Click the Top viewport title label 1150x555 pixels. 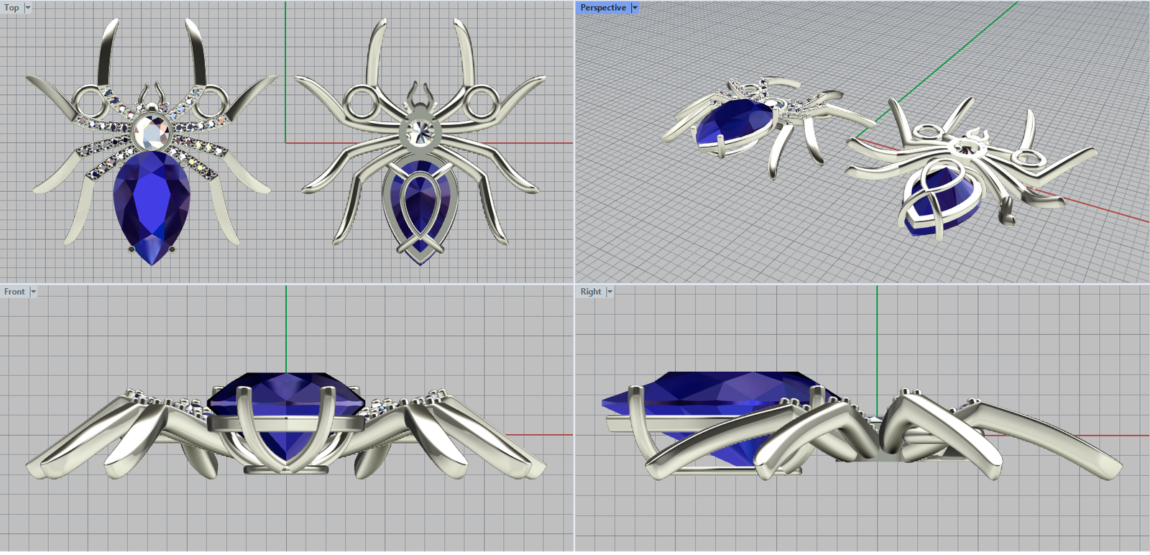click(x=11, y=8)
